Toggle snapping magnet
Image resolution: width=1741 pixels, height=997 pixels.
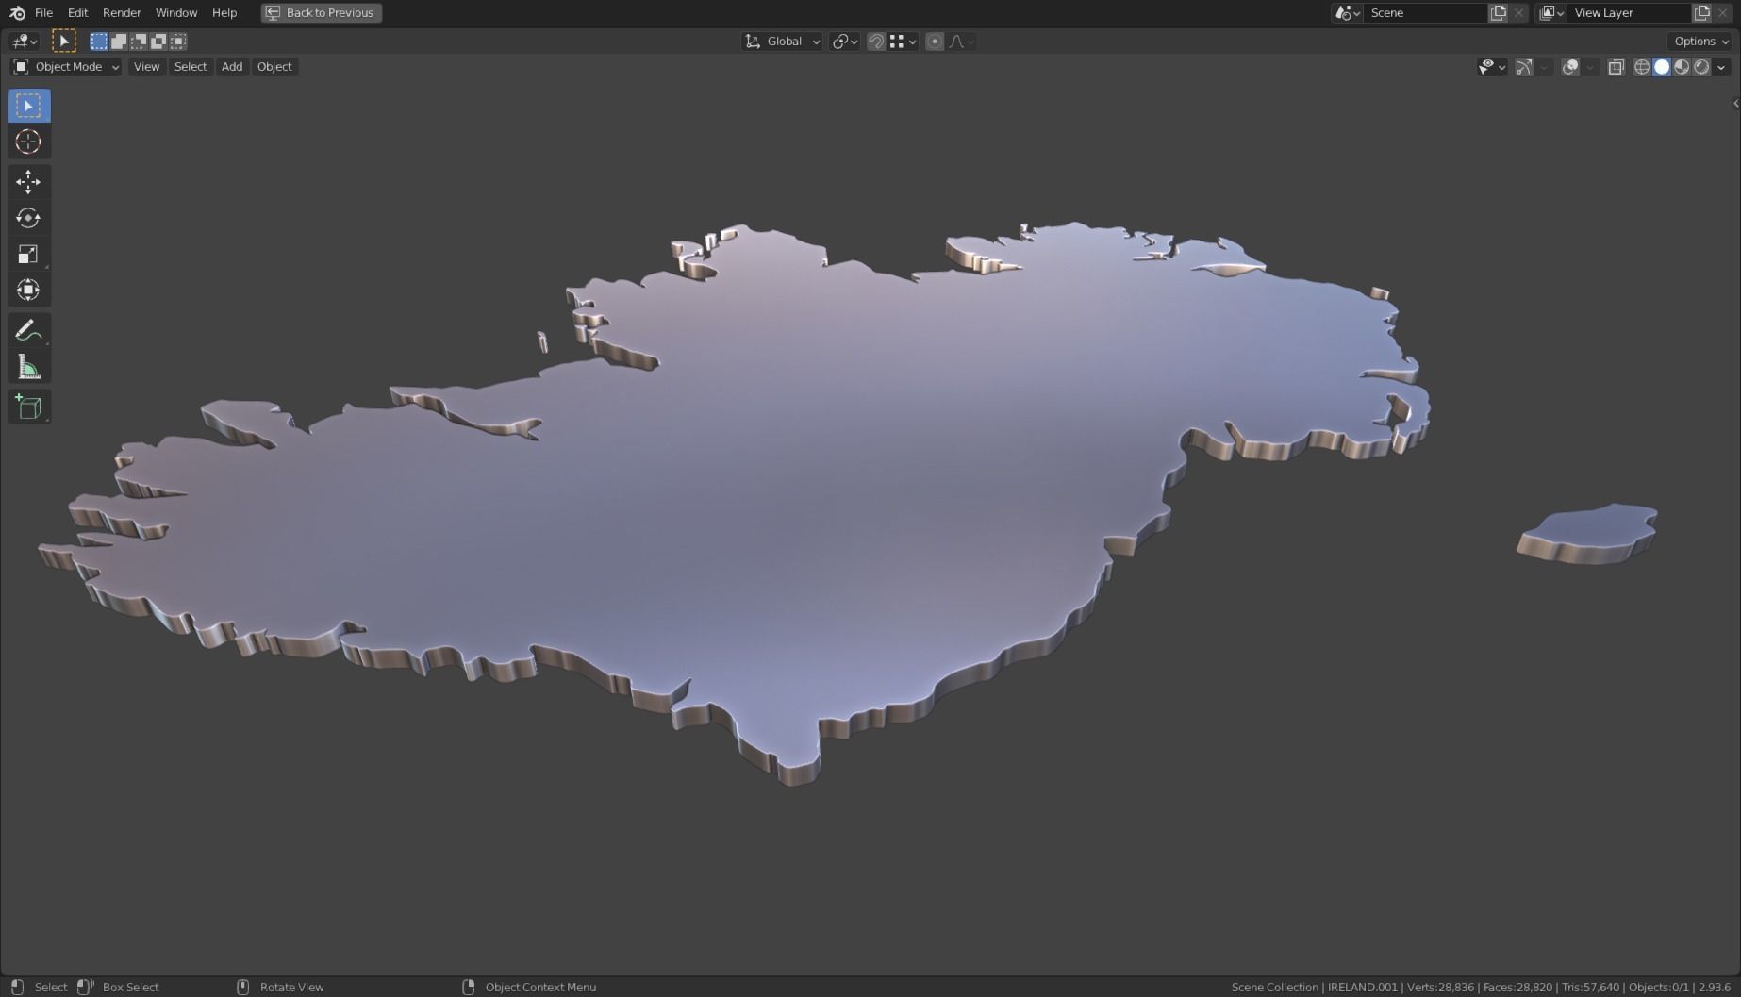coord(876,41)
